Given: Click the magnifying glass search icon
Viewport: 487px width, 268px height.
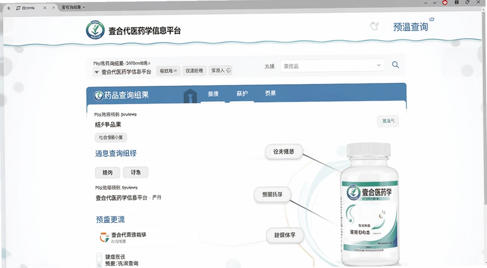Looking at the screenshot, I should pos(395,65).
